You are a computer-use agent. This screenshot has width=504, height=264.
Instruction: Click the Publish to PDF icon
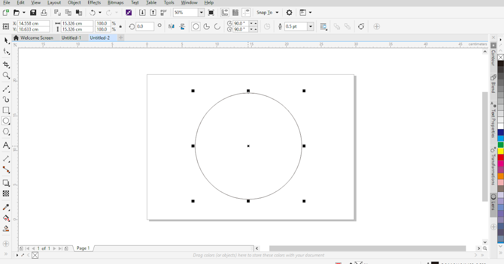coord(164,13)
